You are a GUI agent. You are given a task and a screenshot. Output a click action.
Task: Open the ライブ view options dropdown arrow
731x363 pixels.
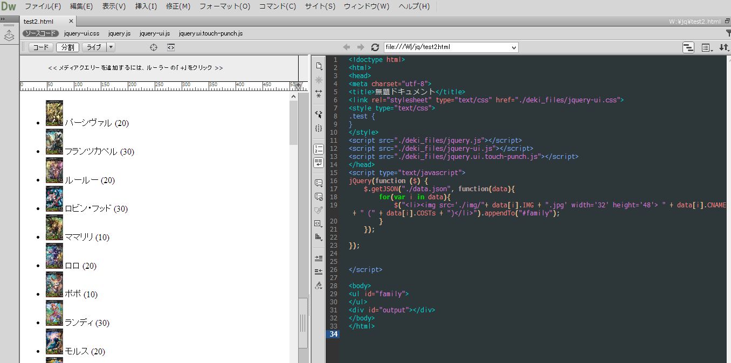coord(111,47)
